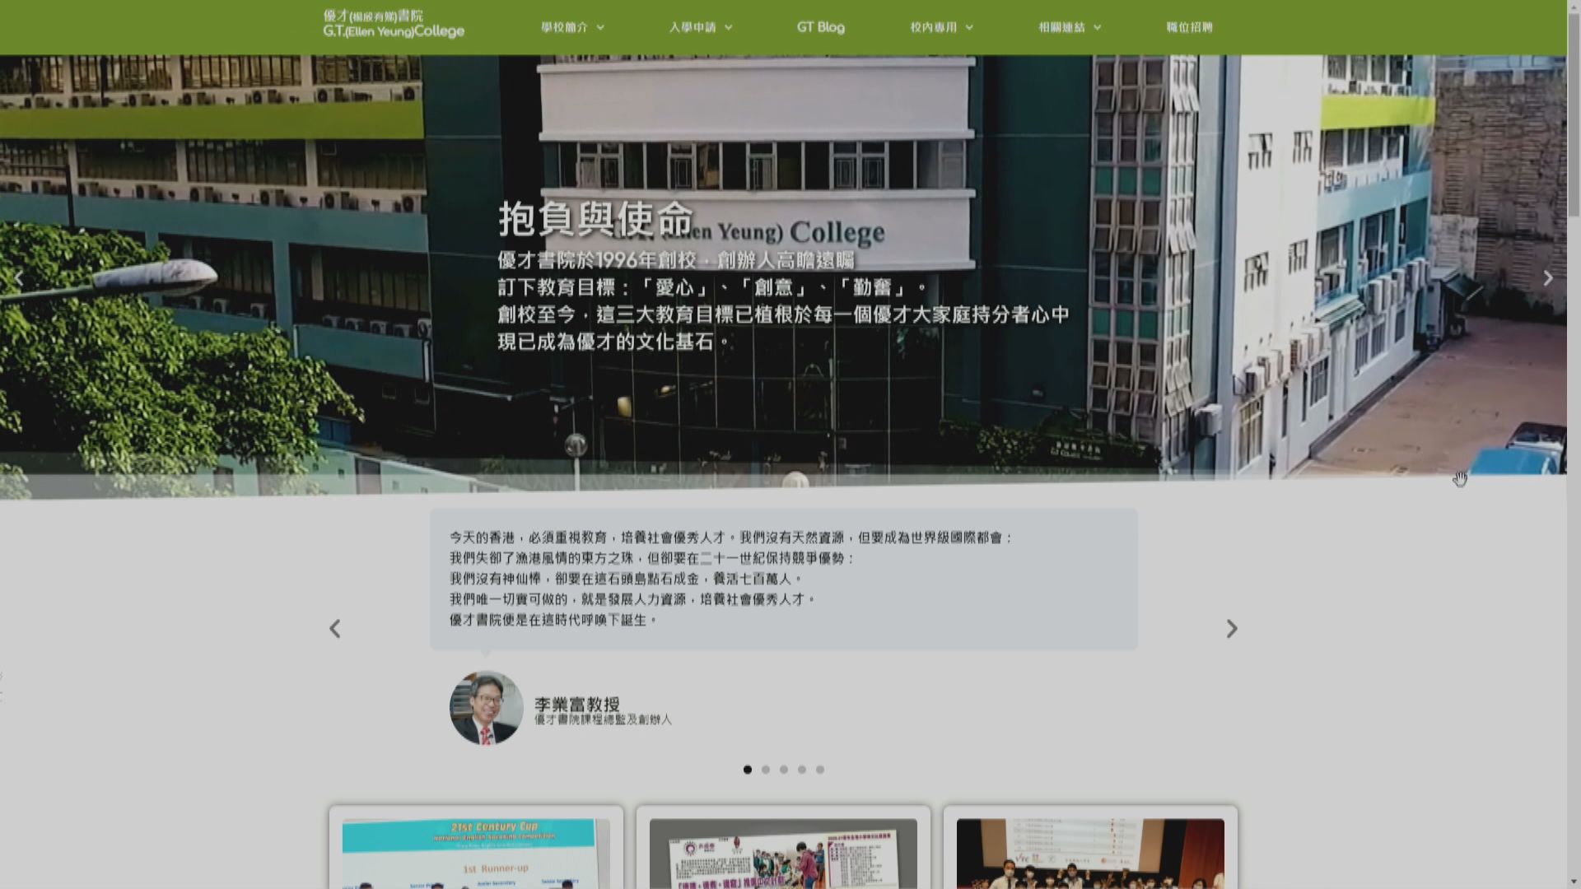
Task: Select the second carousel indicator dot
Action: coord(766,770)
